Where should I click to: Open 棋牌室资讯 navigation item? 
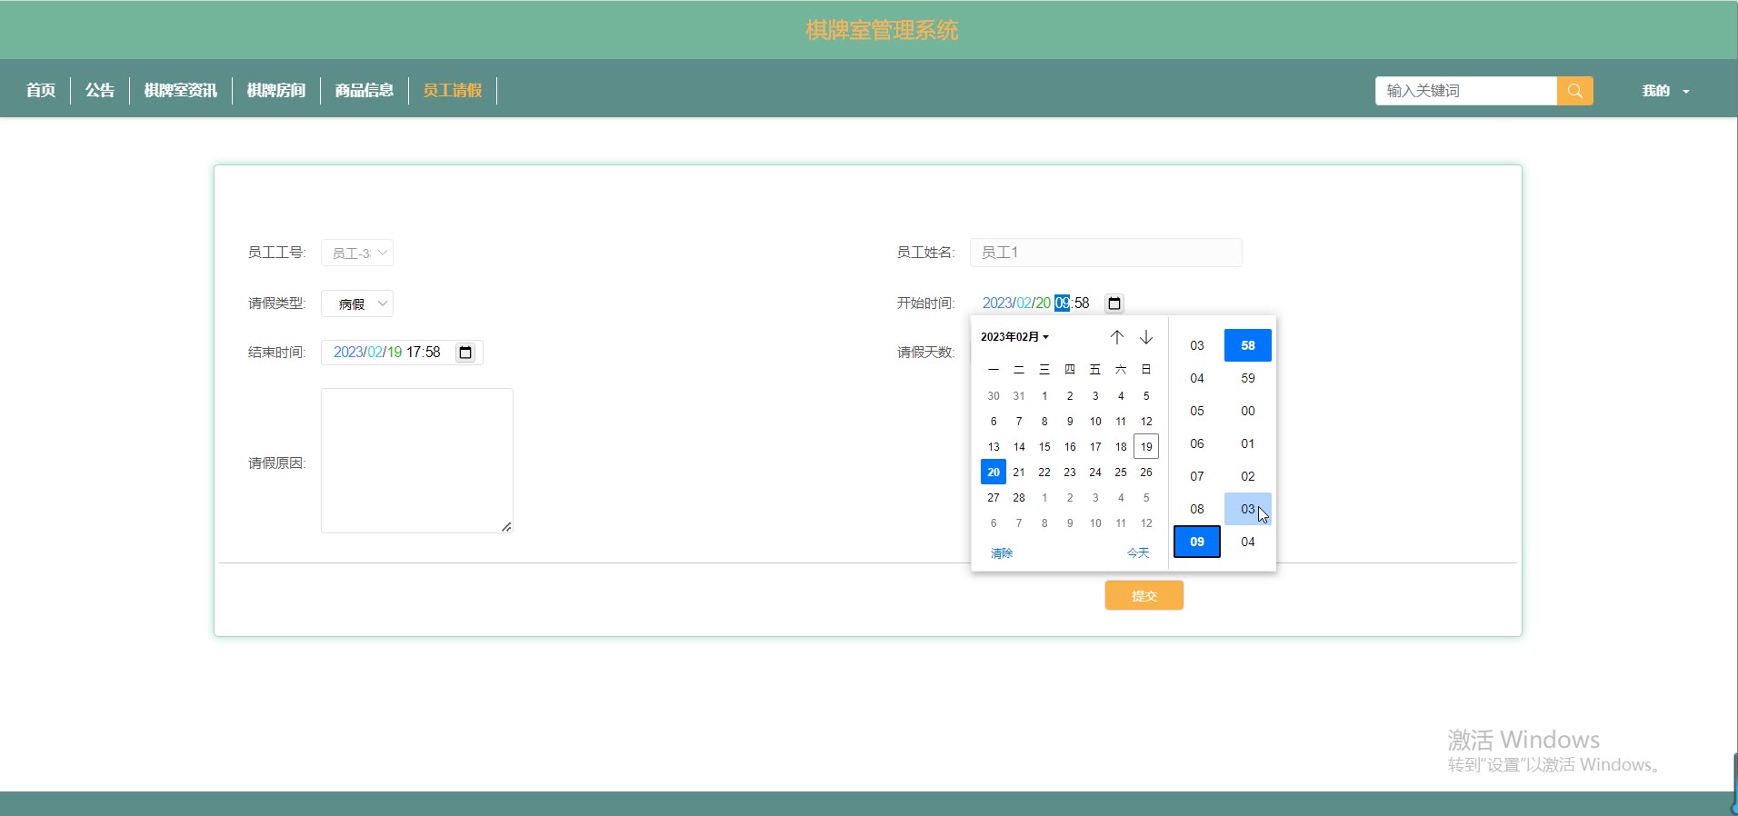[181, 91]
